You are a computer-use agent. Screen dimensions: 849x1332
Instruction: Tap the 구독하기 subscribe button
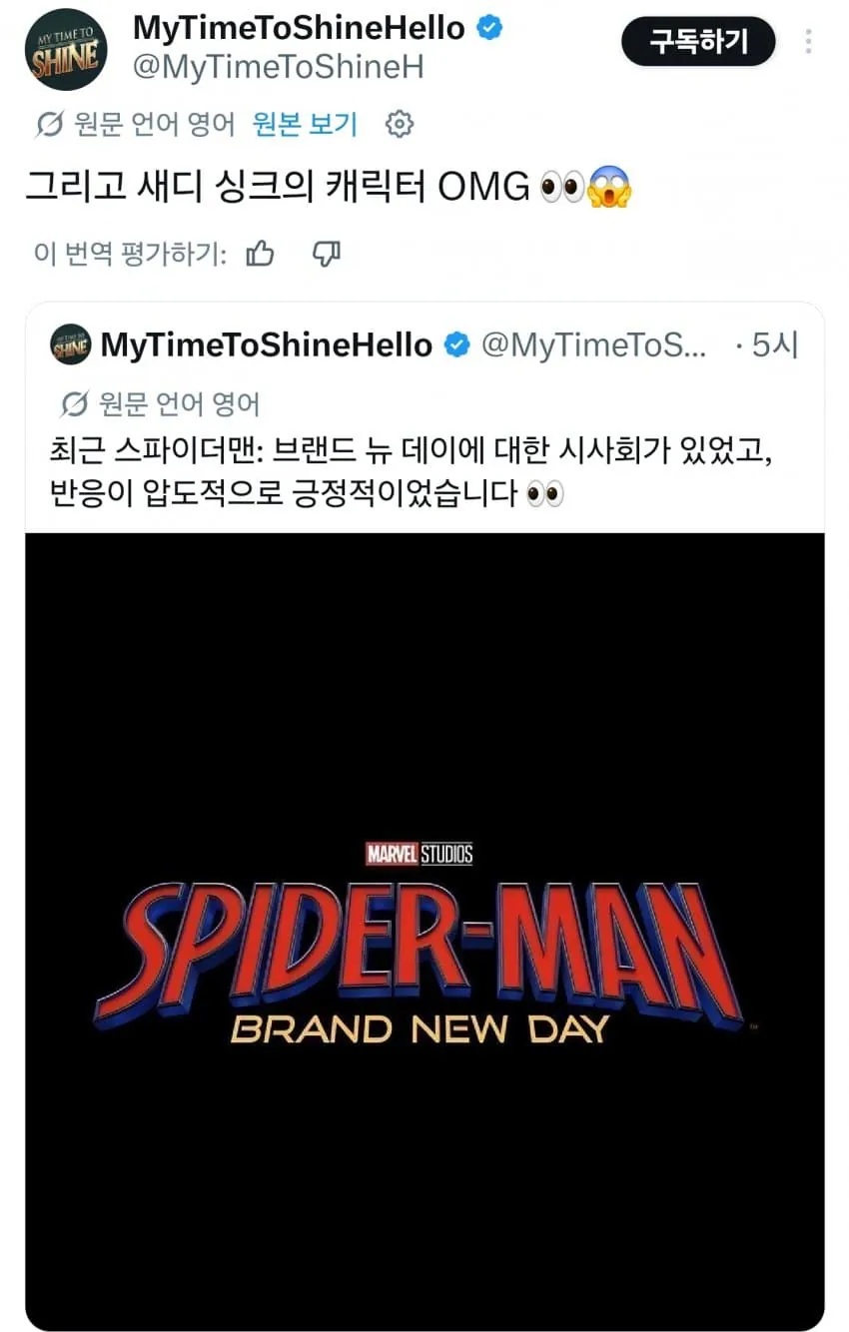tap(698, 43)
